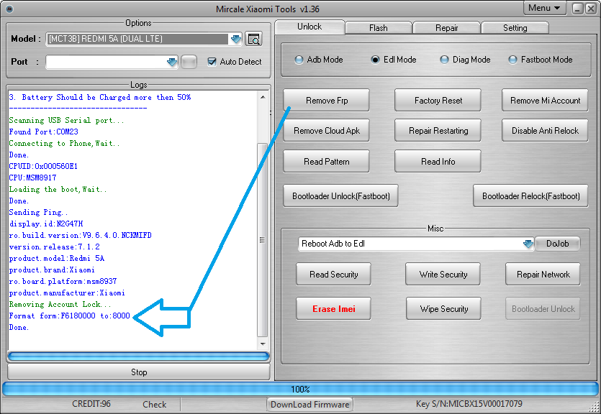Click the logs vertical scrollbar thumb
601x414 pixels.
click(263, 240)
